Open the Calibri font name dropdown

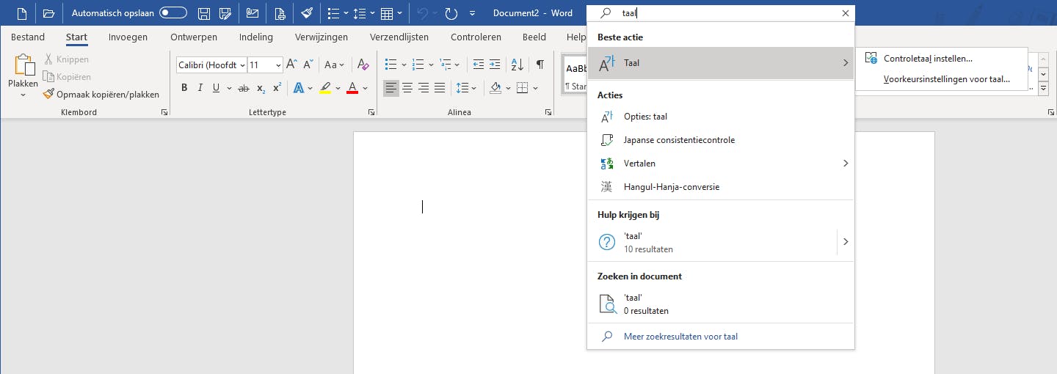[242, 65]
